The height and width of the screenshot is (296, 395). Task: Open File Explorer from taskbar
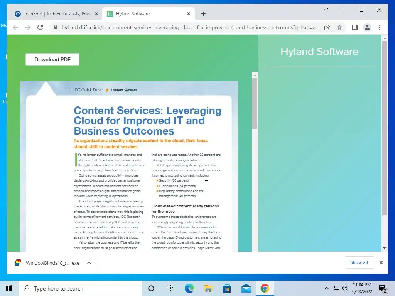pyautogui.click(x=208, y=288)
